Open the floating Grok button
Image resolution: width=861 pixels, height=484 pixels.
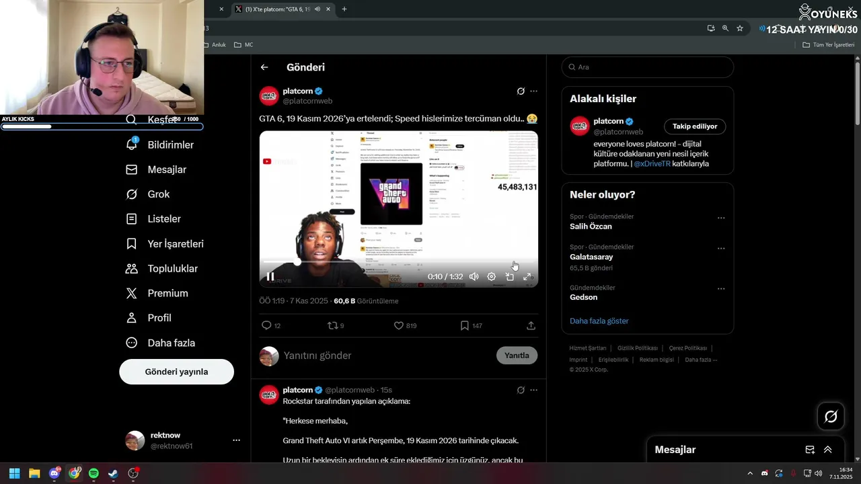pos(831,417)
